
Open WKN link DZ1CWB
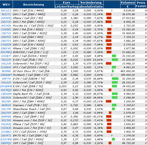pos(6,139)
